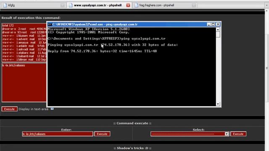Screen dimensions: 269x151
Task: Click the 'Select:' label
Action: tap(198, 130)
